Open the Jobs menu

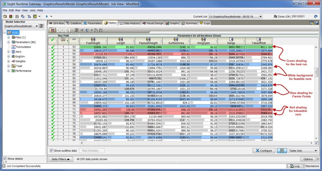click(32, 10)
